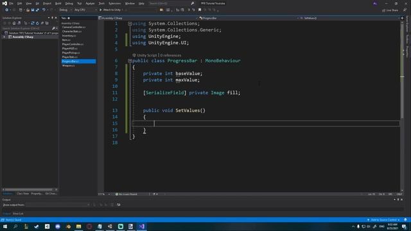
Task: Click Save All toolbar icon
Action: [x=37, y=10]
